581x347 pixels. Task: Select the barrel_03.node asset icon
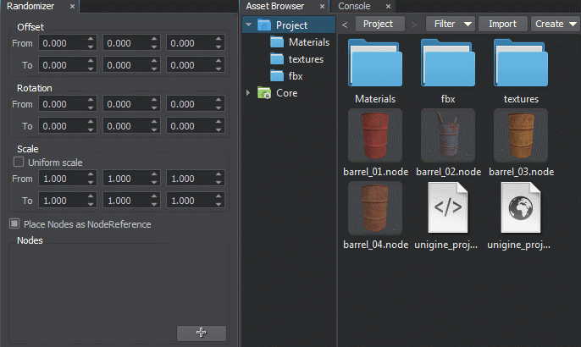click(521, 135)
